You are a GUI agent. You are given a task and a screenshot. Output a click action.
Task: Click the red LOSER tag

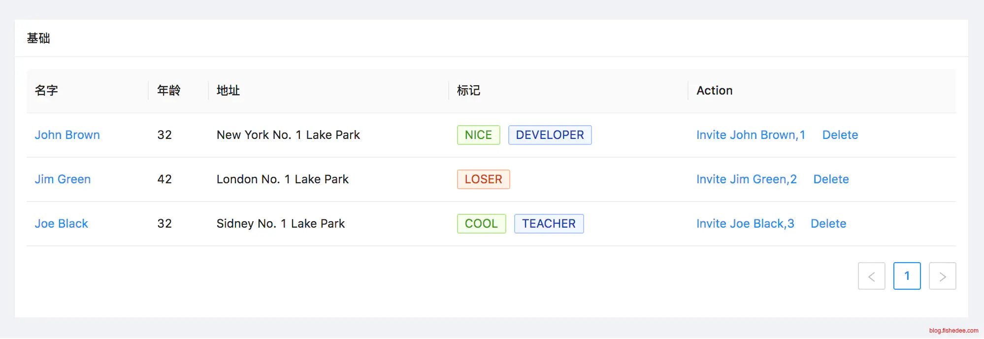[x=483, y=179]
